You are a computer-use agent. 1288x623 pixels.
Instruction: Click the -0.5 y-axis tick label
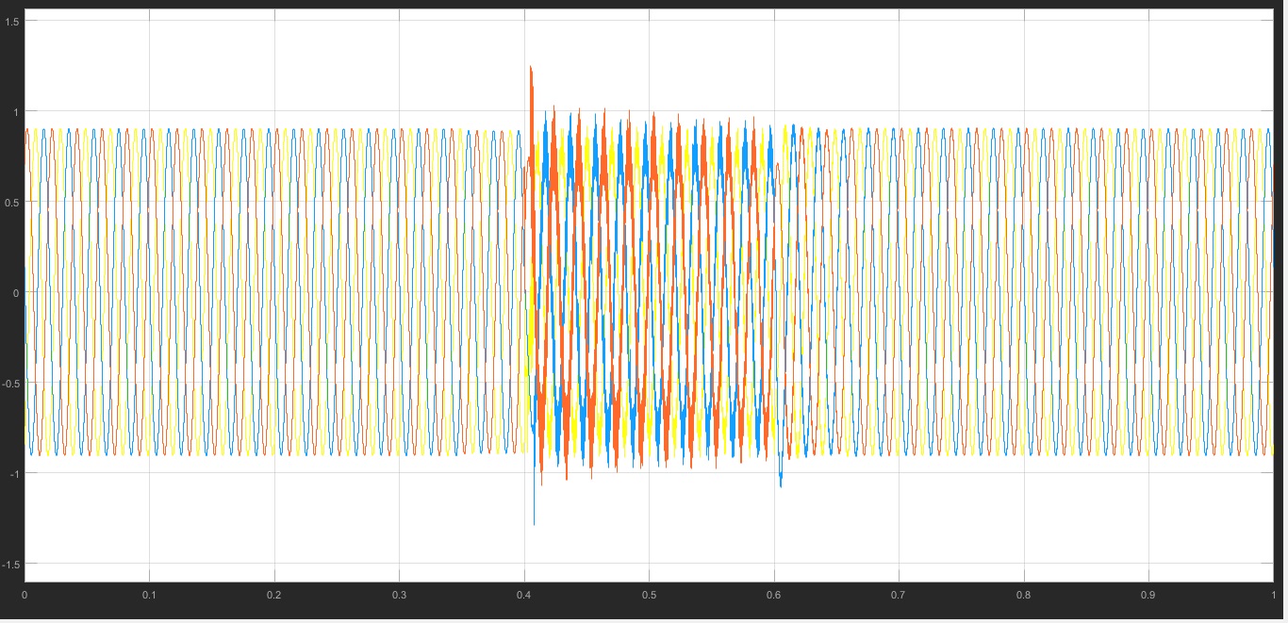click(x=9, y=383)
